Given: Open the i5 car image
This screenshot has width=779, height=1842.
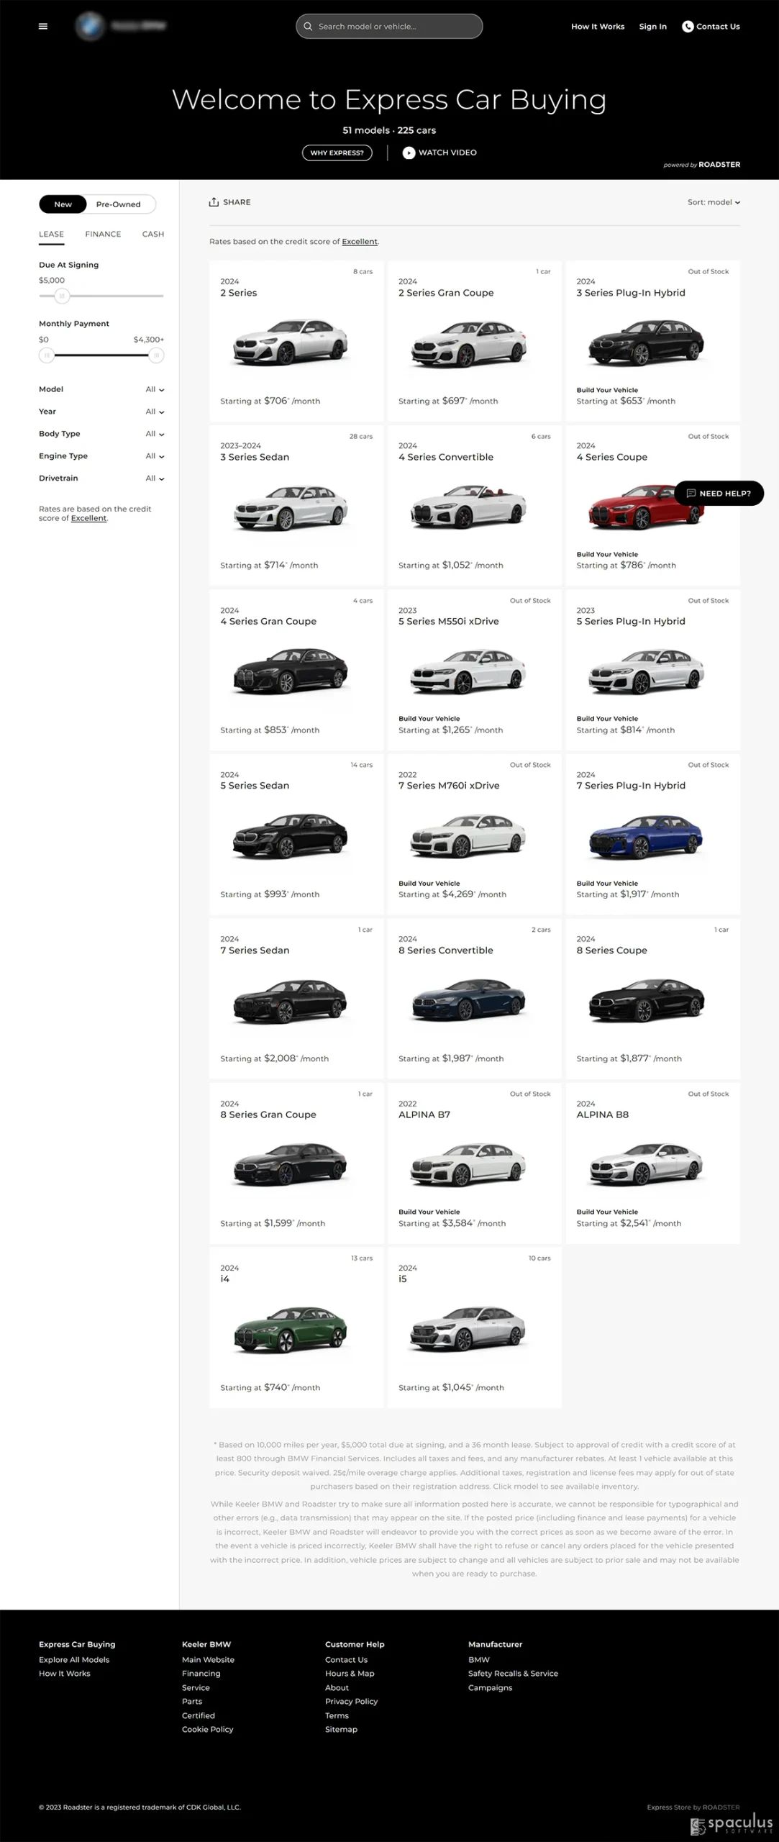Looking at the screenshot, I should point(469,1329).
